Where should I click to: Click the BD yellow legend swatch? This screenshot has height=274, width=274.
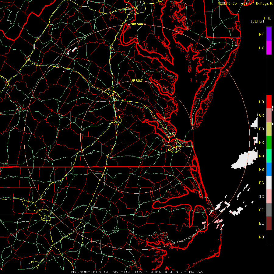[269, 129]
